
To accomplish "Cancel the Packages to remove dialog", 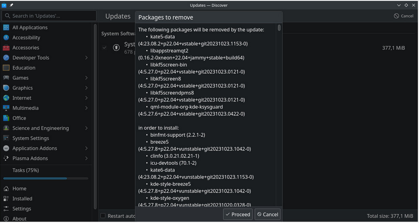I will tap(267, 214).
